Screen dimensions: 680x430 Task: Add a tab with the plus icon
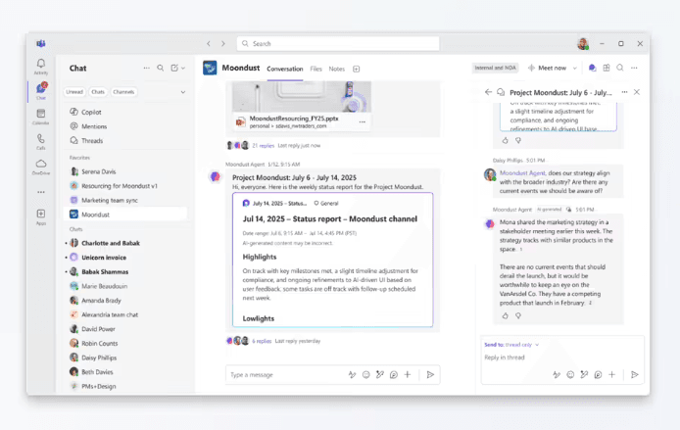356,69
